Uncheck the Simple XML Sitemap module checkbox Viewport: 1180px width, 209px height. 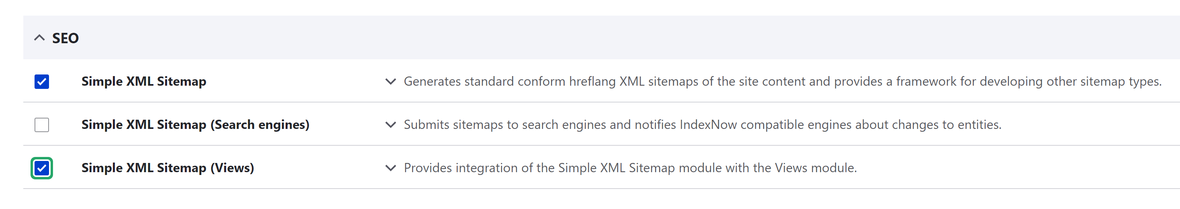point(42,82)
